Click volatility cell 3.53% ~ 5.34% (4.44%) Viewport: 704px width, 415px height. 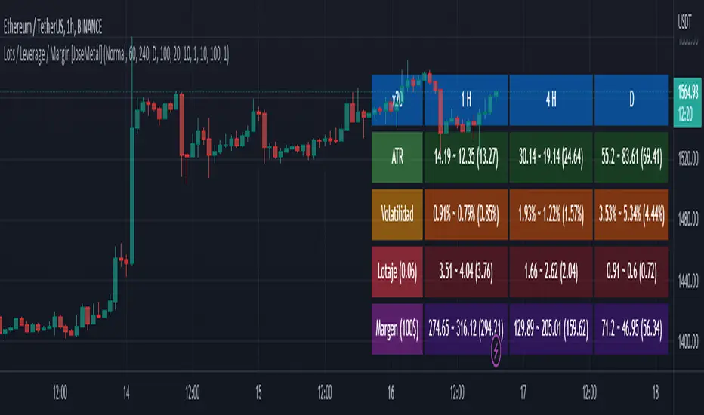pos(631,214)
